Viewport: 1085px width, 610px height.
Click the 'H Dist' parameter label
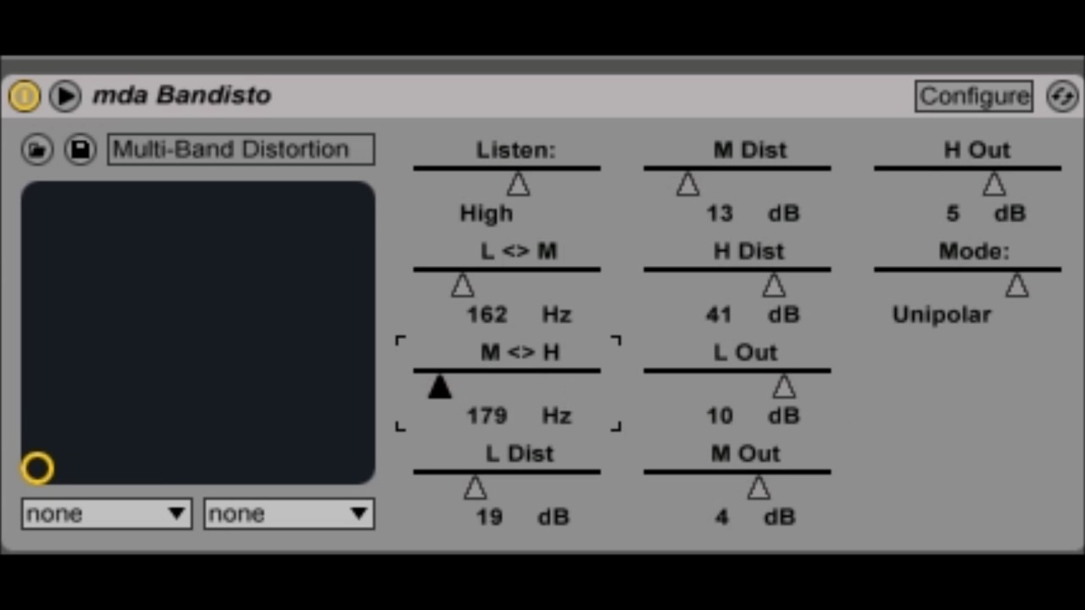point(749,252)
